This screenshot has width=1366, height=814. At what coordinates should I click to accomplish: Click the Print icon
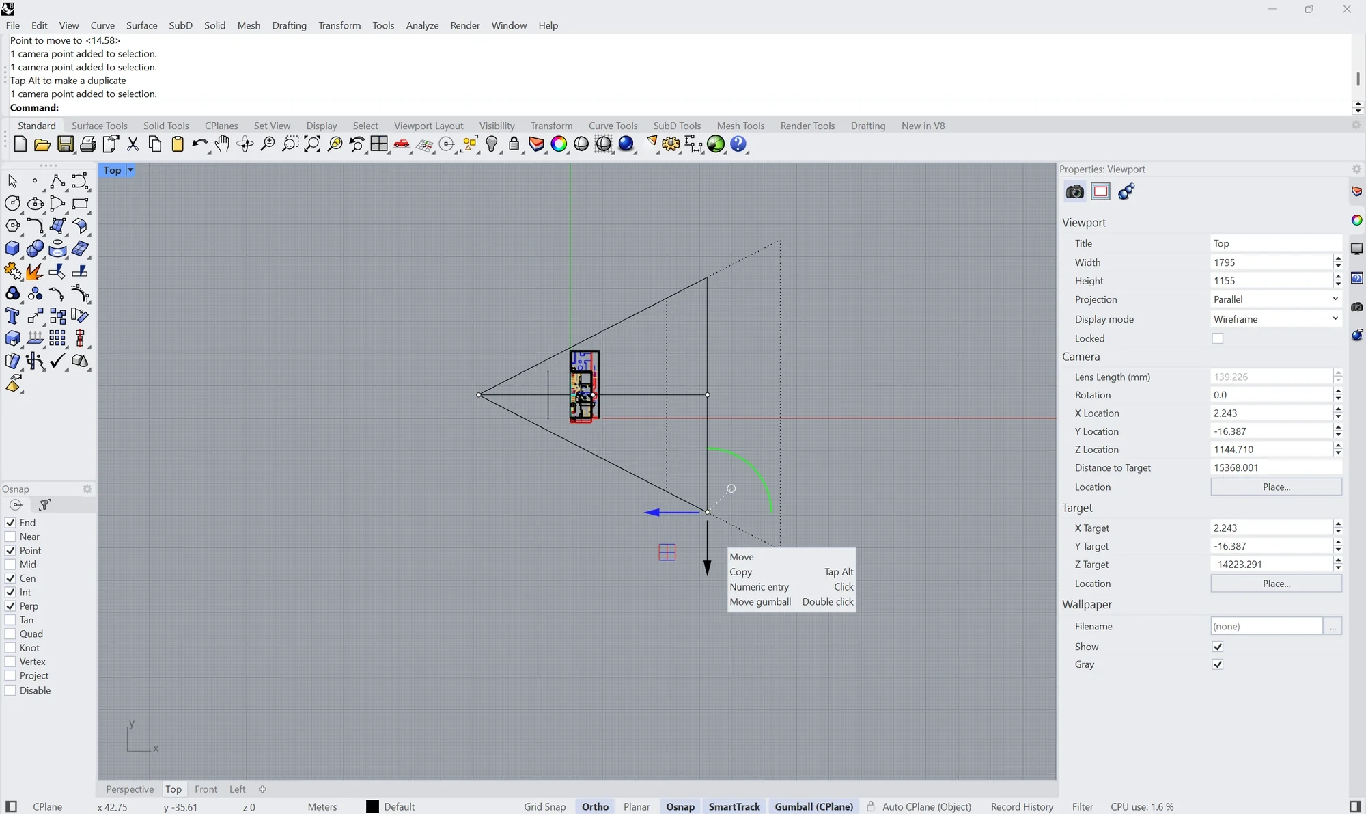point(88,144)
